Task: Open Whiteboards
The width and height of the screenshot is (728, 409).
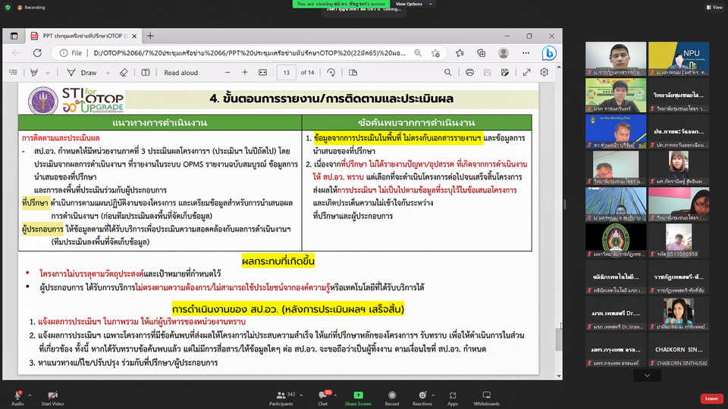Action: pos(487,398)
